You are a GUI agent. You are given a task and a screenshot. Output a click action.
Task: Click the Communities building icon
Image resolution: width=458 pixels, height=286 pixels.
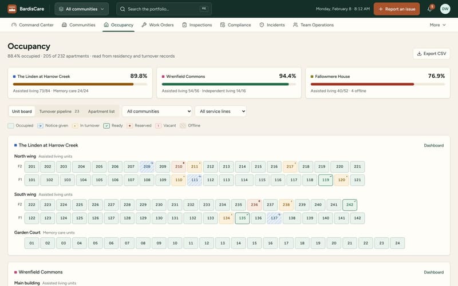(x=64, y=25)
